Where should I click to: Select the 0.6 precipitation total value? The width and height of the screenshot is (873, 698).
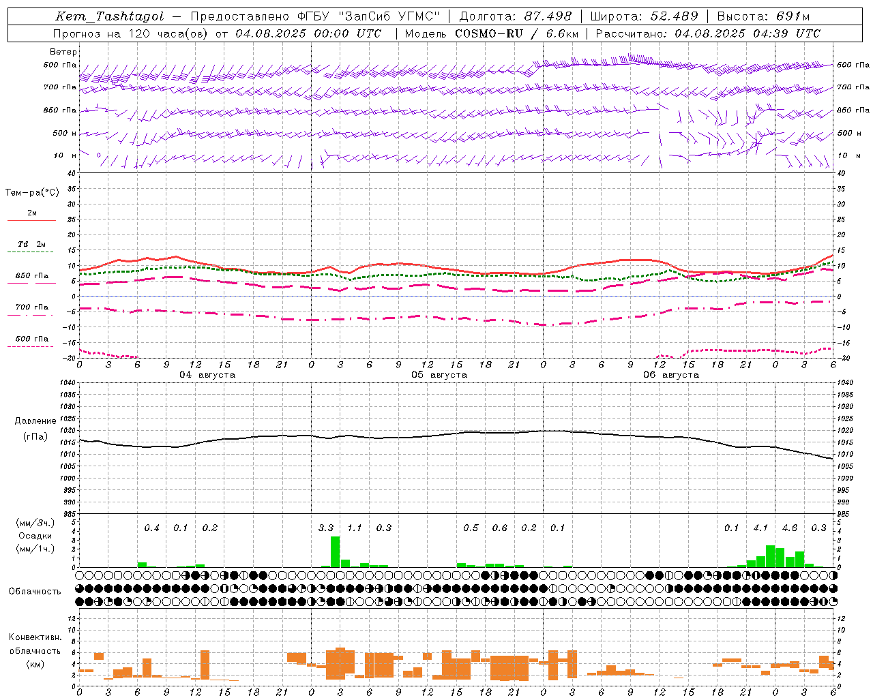[500, 528]
